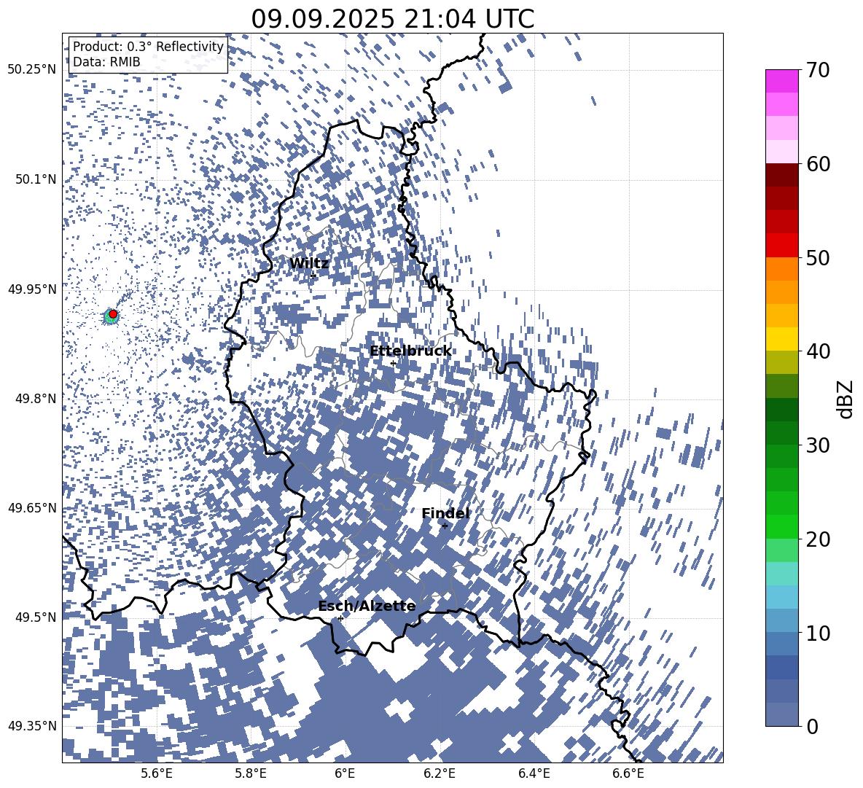
Task: Click the 6°E longitude label
Action: coord(345,773)
